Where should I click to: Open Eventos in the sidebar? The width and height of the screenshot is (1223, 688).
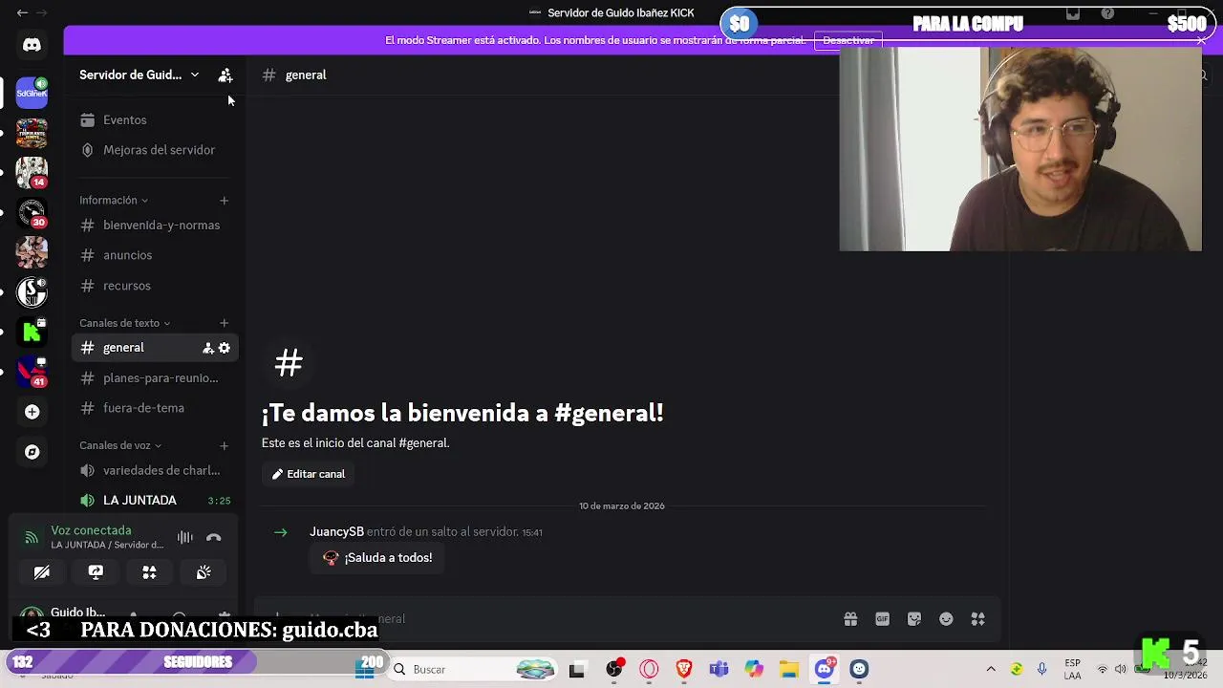(x=154, y=119)
